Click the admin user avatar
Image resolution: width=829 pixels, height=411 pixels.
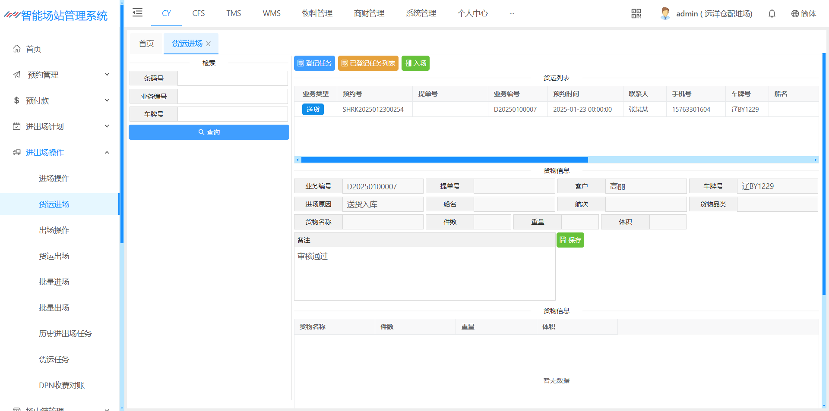tap(665, 13)
